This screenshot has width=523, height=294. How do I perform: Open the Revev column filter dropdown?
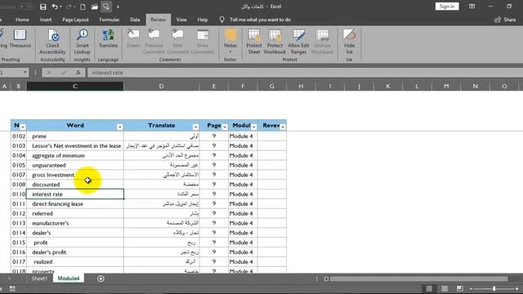pyautogui.click(x=283, y=127)
